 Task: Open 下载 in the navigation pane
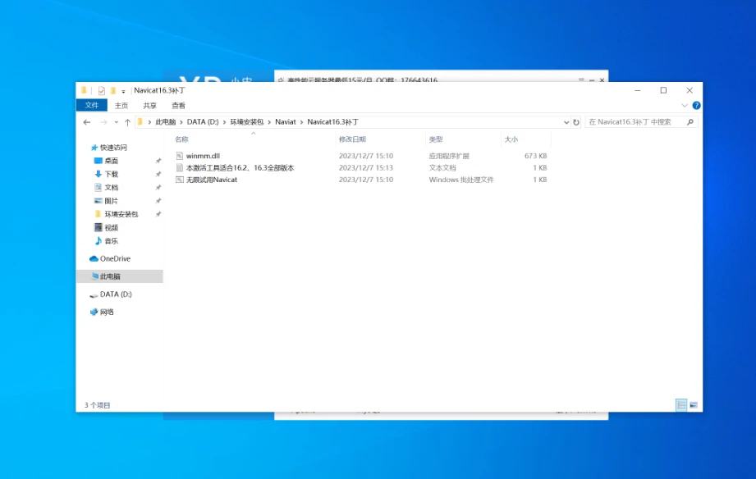click(112, 174)
